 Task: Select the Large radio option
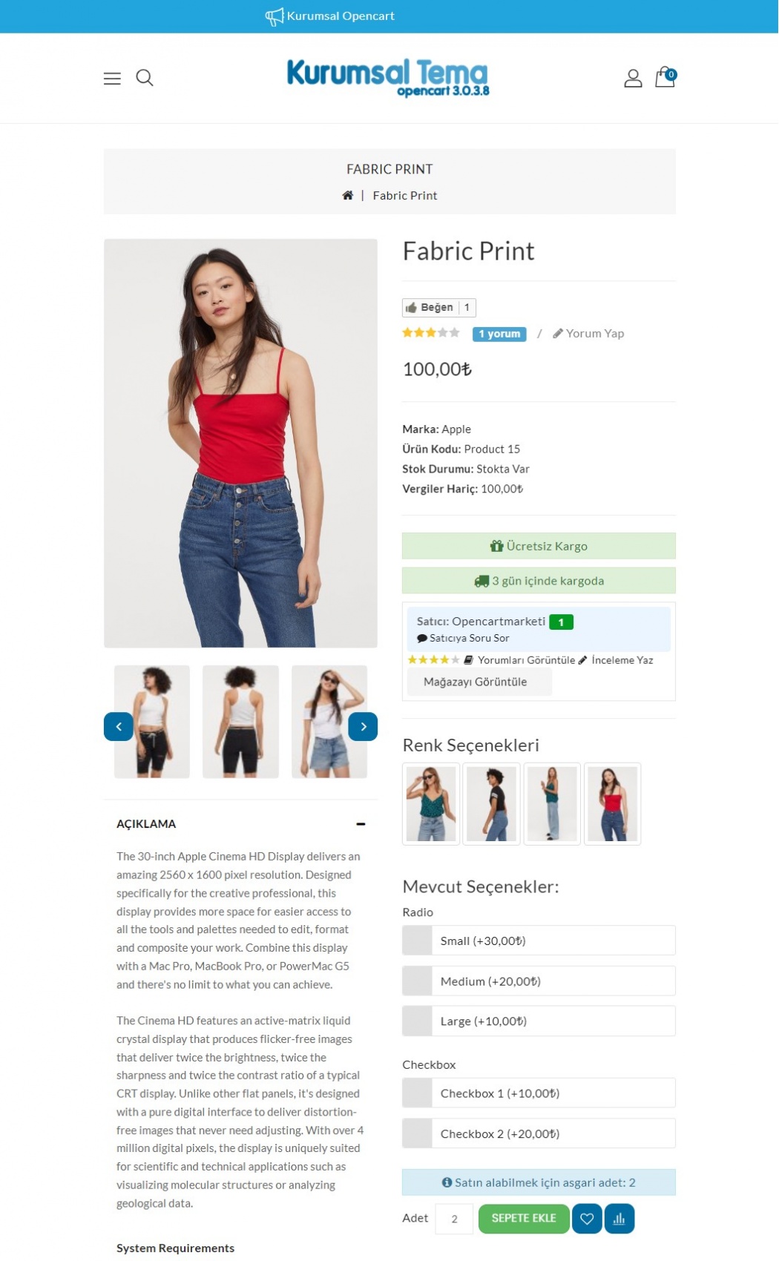click(539, 1021)
